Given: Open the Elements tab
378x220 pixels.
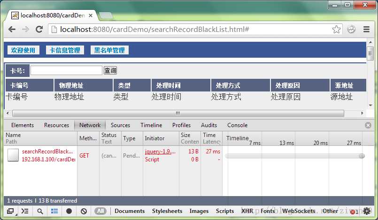Looking at the screenshot, I should point(23,125).
